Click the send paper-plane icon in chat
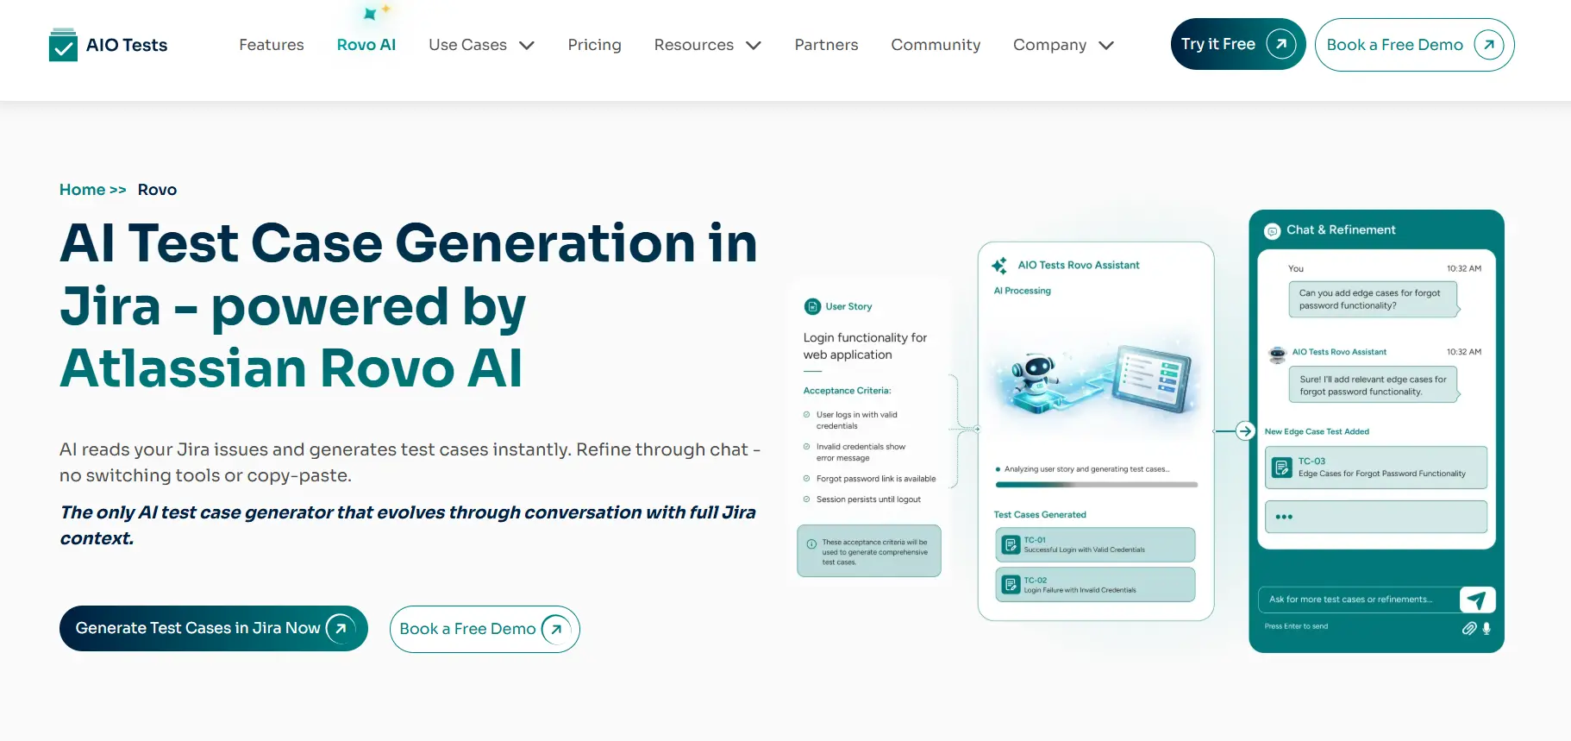This screenshot has width=1571, height=741. point(1477,600)
